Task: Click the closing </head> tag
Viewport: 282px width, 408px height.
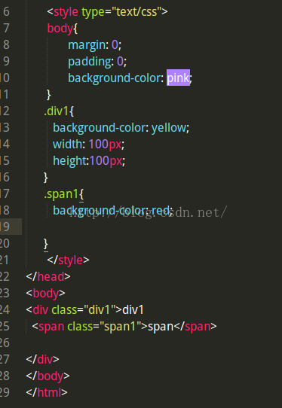Action: point(48,277)
